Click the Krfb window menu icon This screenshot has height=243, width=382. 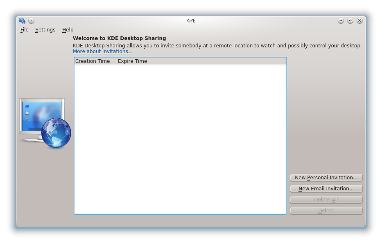click(x=22, y=21)
